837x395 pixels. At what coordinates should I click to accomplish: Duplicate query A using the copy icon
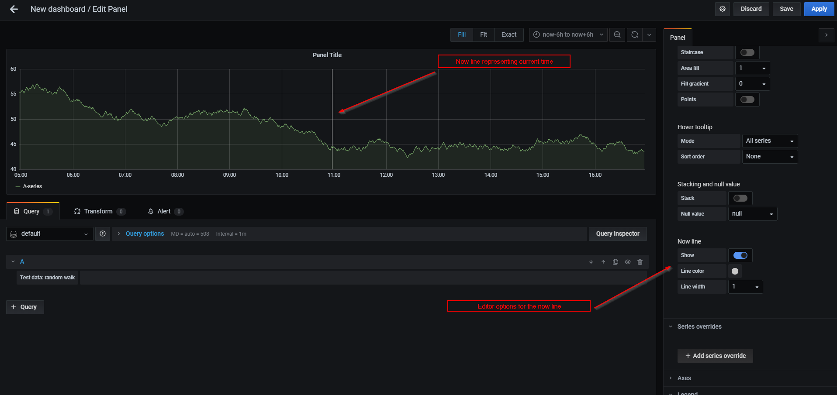(615, 261)
